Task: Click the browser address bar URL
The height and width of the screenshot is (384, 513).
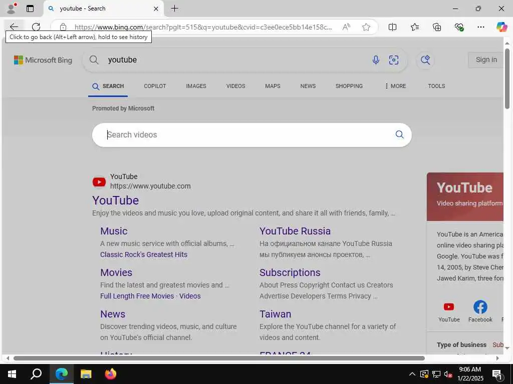Action: click(203, 27)
